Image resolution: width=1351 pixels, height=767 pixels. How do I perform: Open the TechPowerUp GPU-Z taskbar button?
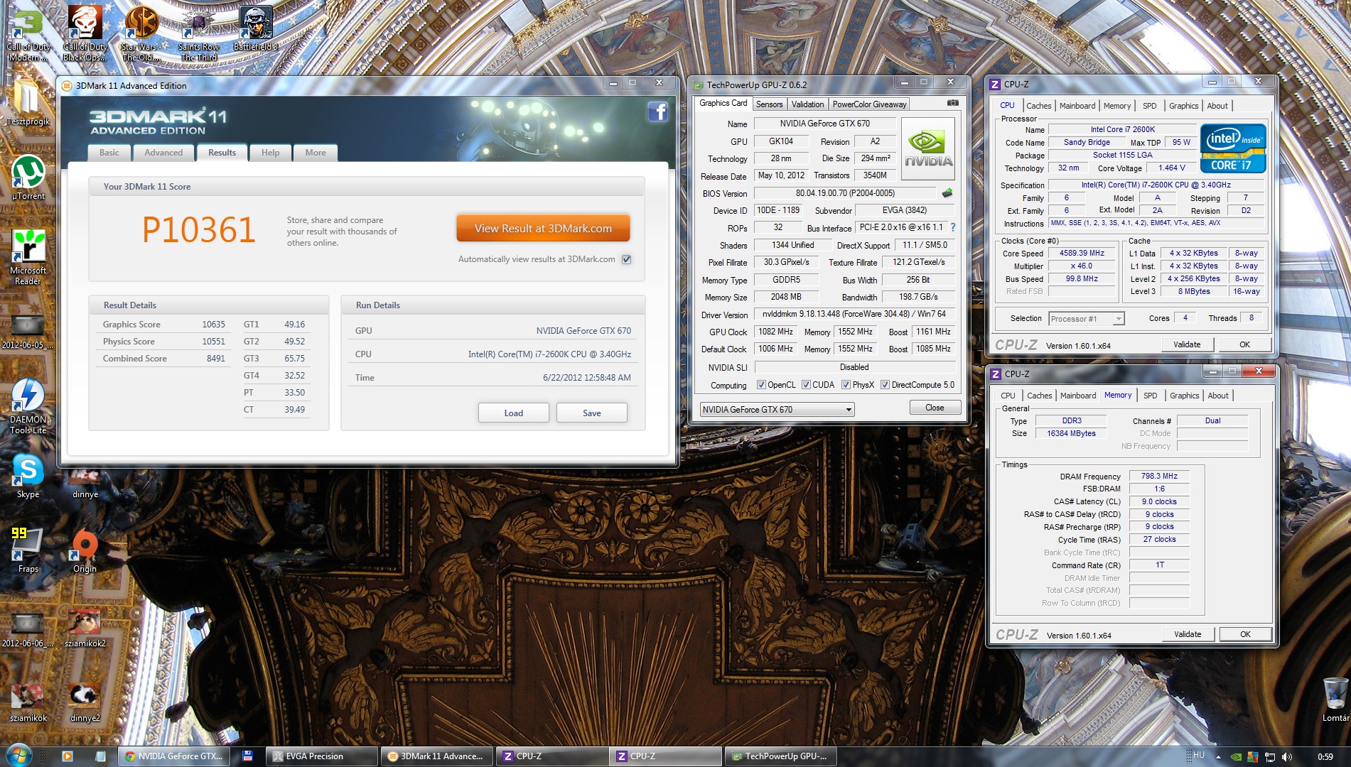tap(782, 756)
